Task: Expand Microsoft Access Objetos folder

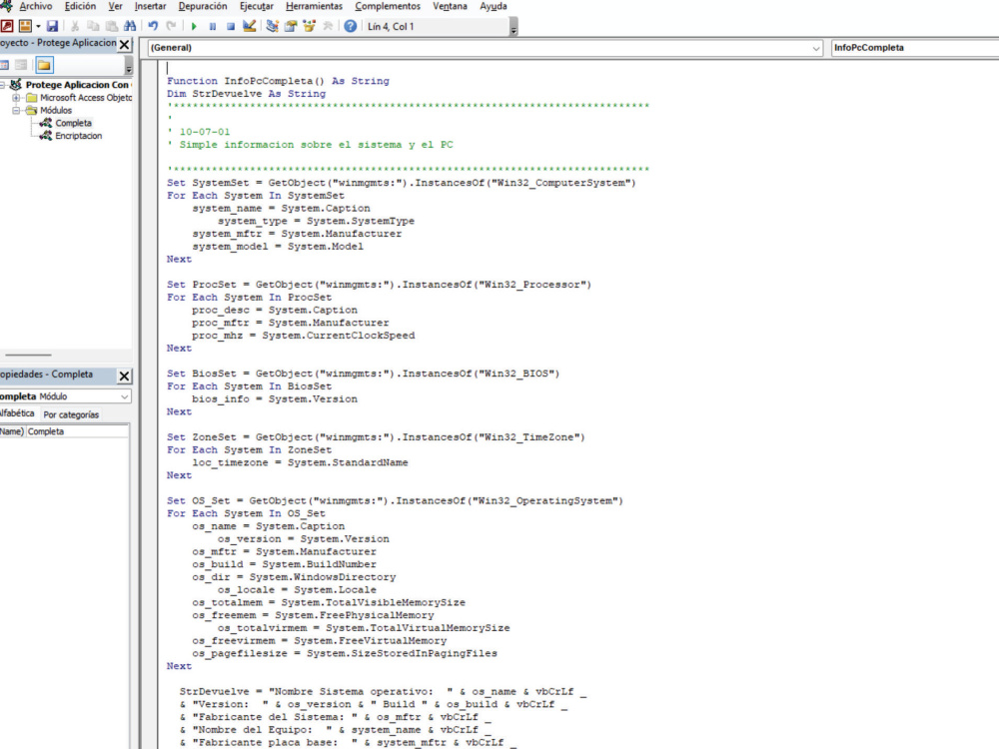Action: [16, 98]
